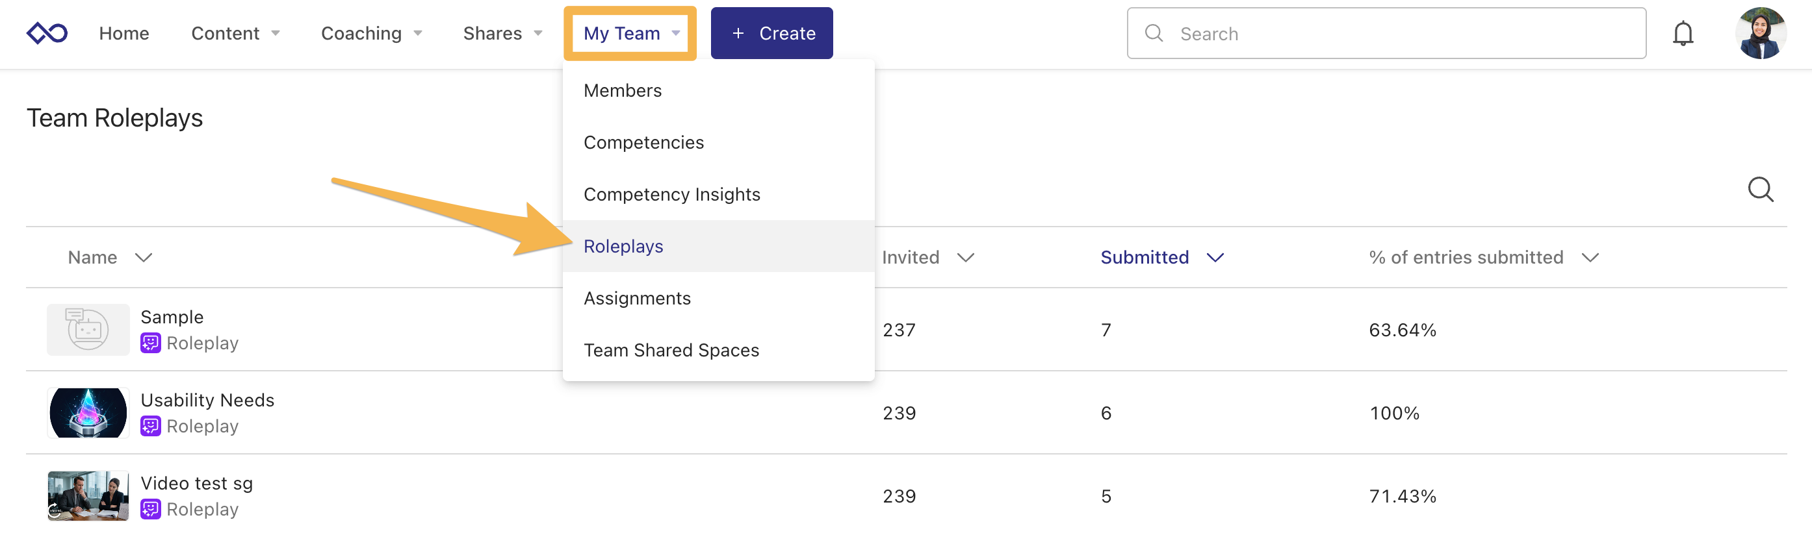Choose Competency Insights in the menu
Image resolution: width=1812 pixels, height=535 pixels.
pos(671,194)
